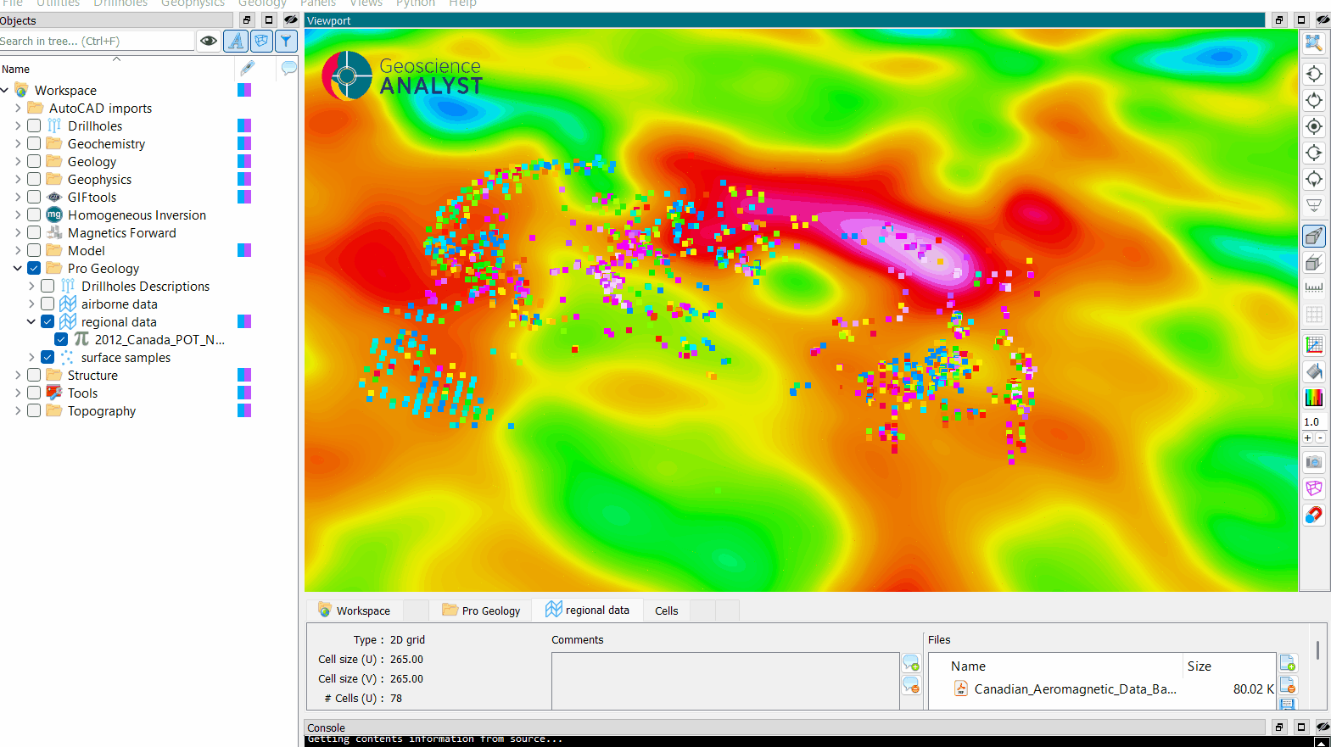The image size is (1331, 747).
Task: Expand the Geochemistry folder
Action: (x=18, y=144)
